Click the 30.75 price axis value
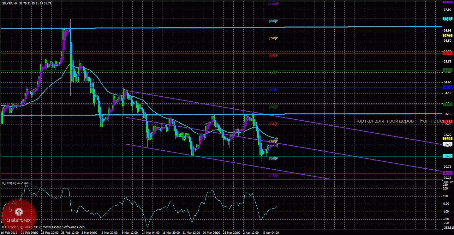 click(448, 166)
